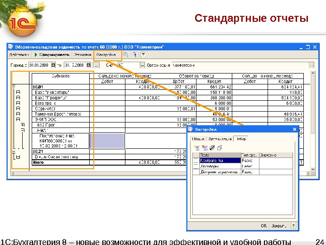The height and width of the screenshot is (245, 326).
Task: Collapse the Бар "Инвентарь" row group marker
Action: click(18, 92)
